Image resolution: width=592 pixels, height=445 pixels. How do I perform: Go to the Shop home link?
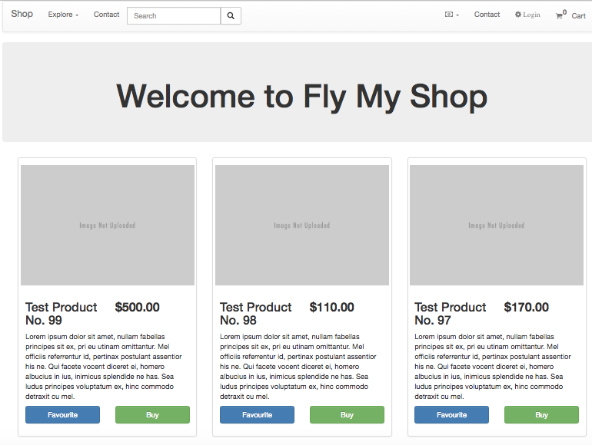[x=22, y=14]
